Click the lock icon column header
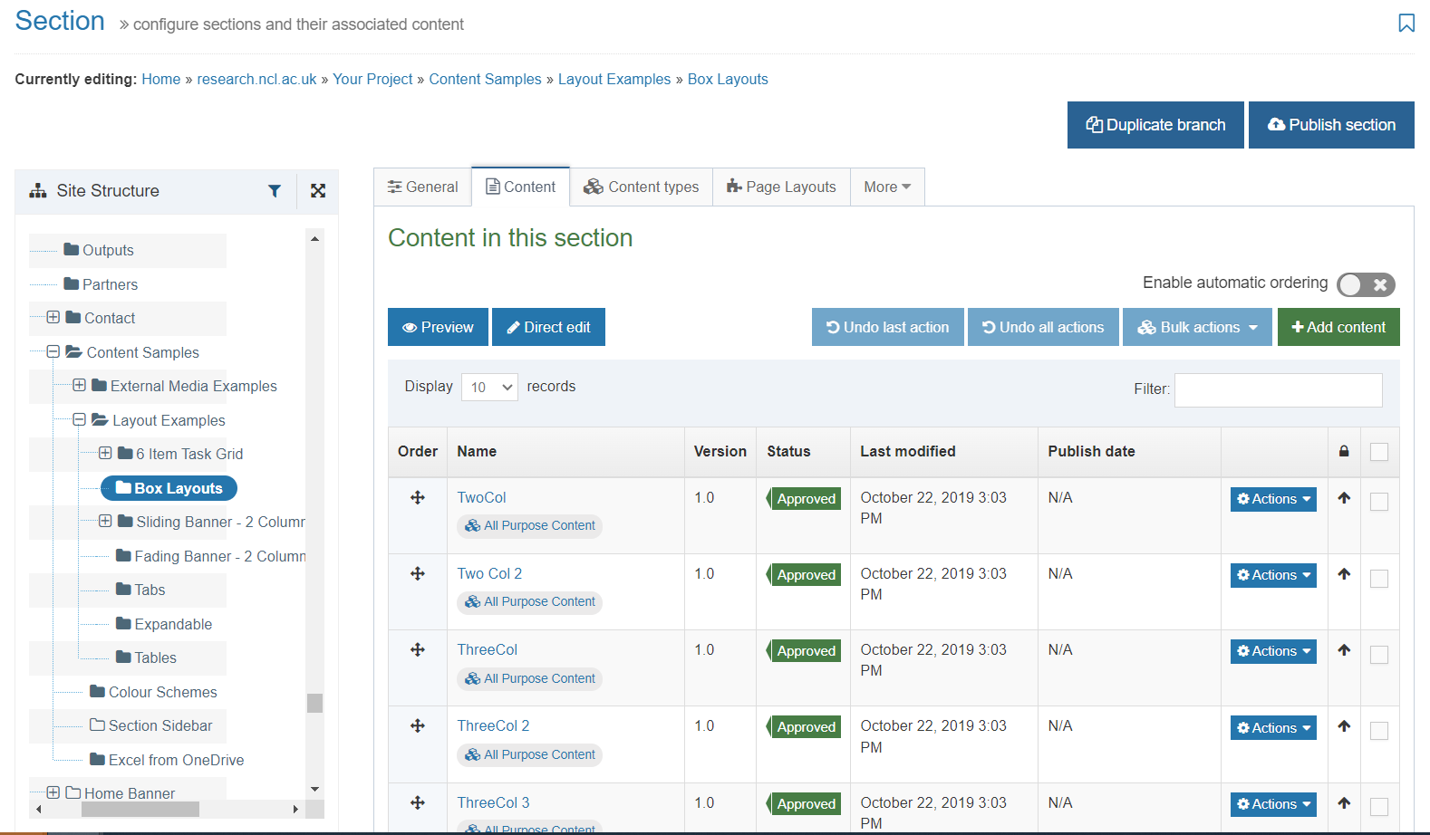Image resolution: width=1430 pixels, height=835 pixels. coord(1344,452)
